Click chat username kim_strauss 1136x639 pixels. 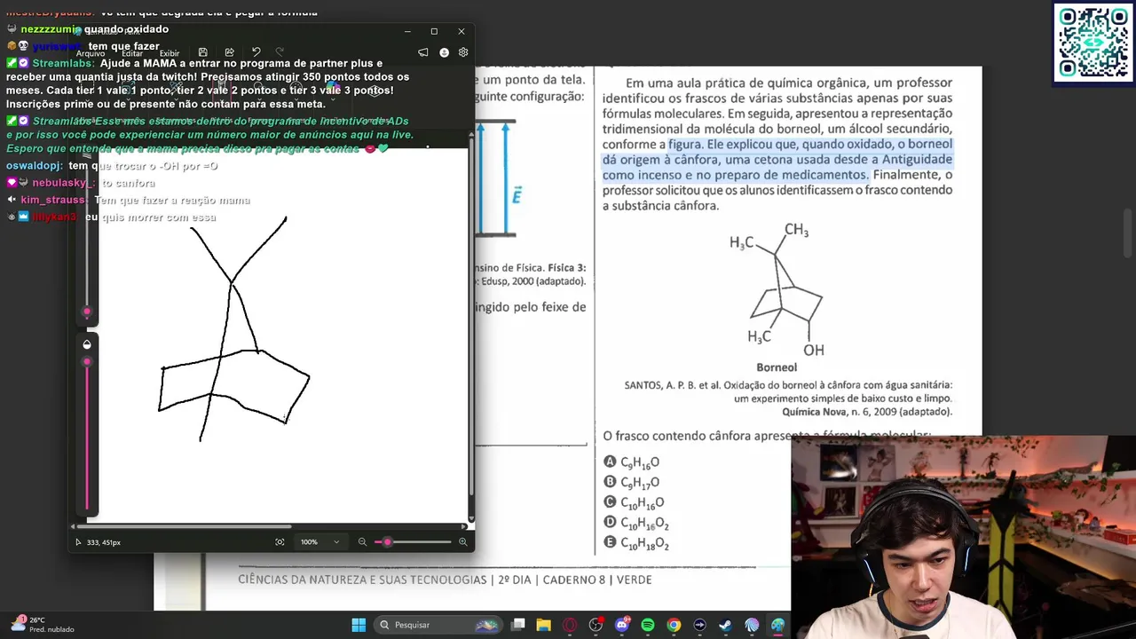[x=54, y=201]
